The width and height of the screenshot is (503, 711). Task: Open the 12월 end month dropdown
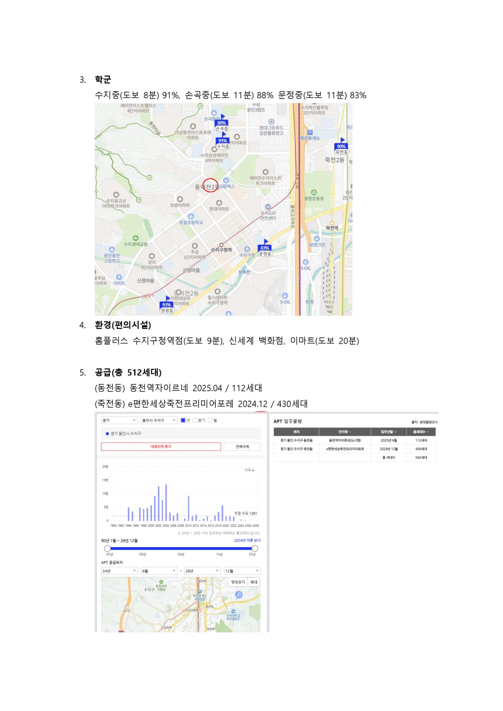pos(242,571)
